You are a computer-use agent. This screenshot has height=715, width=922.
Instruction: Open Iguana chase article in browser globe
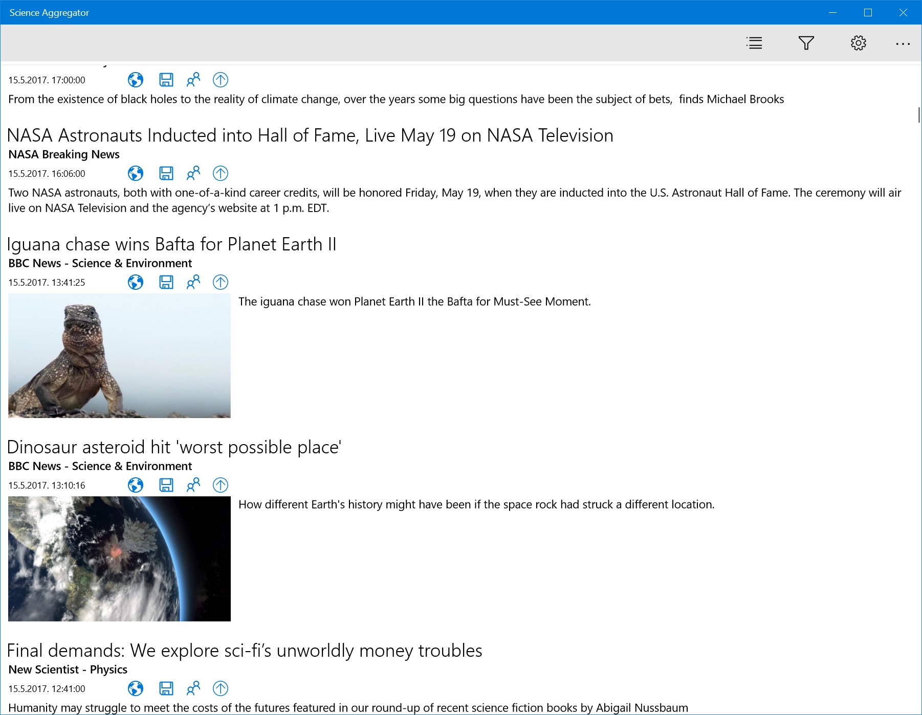(136, 282)
